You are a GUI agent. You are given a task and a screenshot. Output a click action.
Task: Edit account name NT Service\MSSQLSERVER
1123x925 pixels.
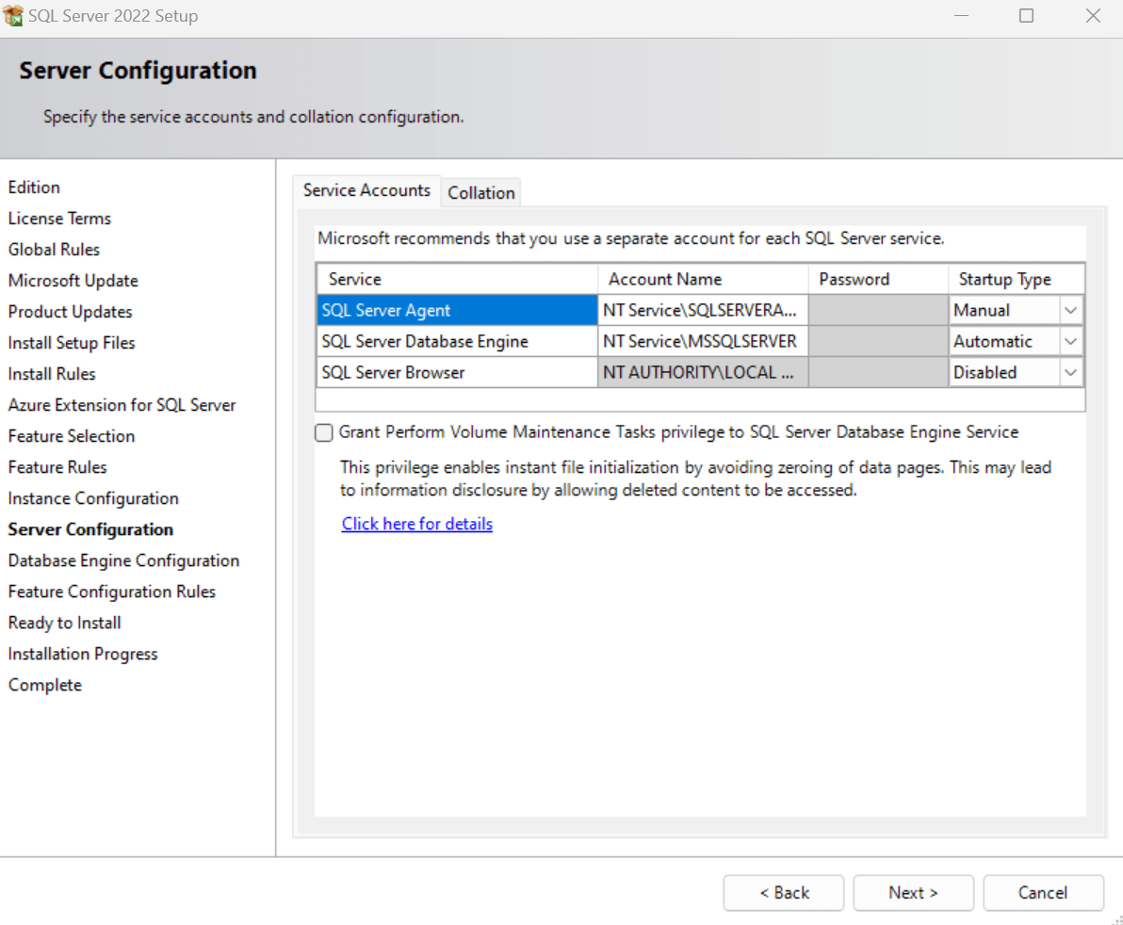(703, 342)
